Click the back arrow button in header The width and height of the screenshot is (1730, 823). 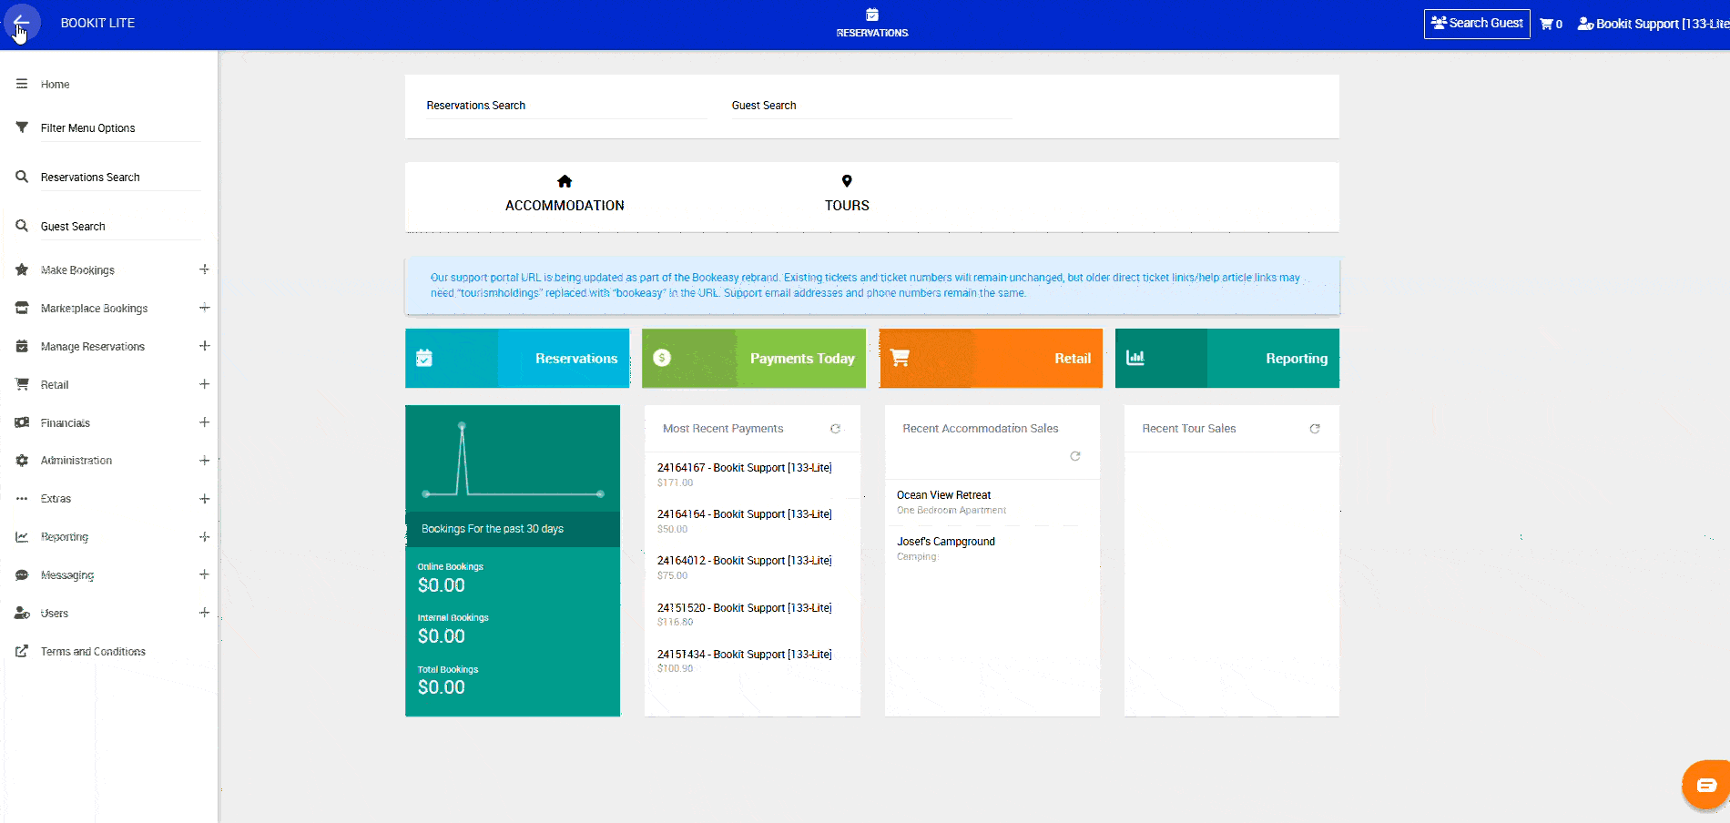(x=22, y=23)
